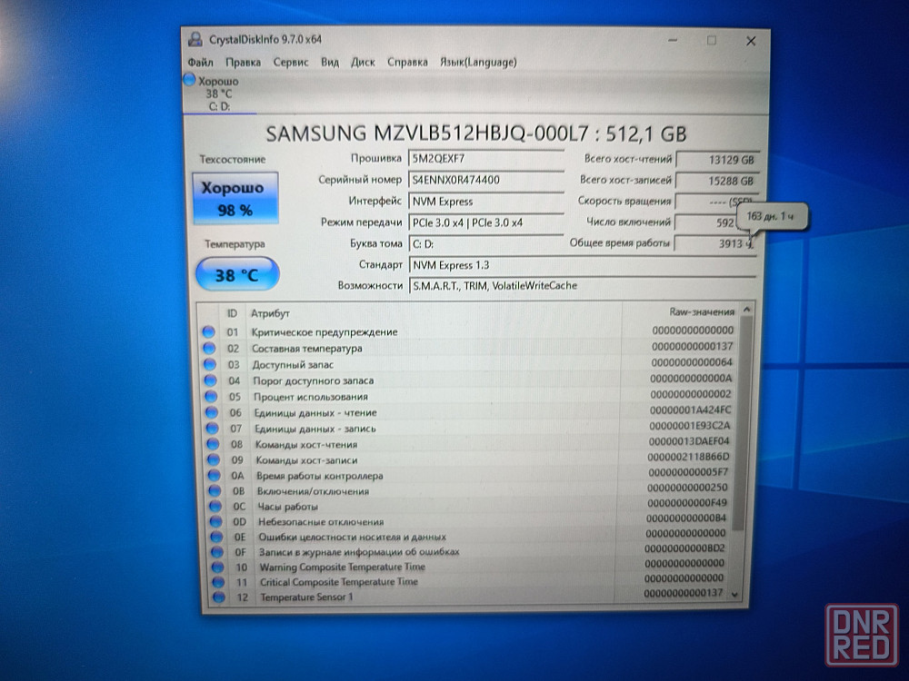The image size is (909, 681).
Task: Click status circle for attribute 09 row
Action: click(212, 460)
